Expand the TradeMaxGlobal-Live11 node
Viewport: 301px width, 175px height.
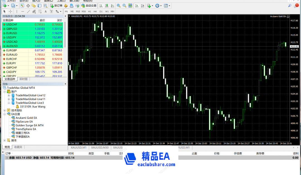(9, 99)
